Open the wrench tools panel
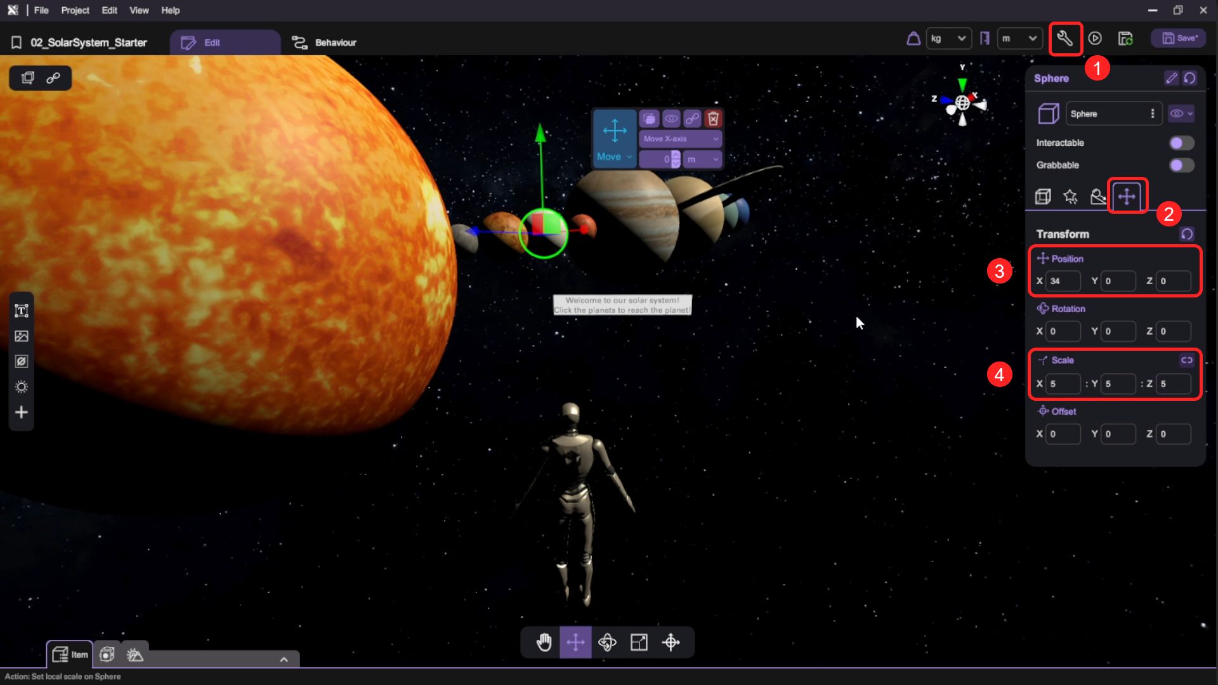 (1065, 39)
